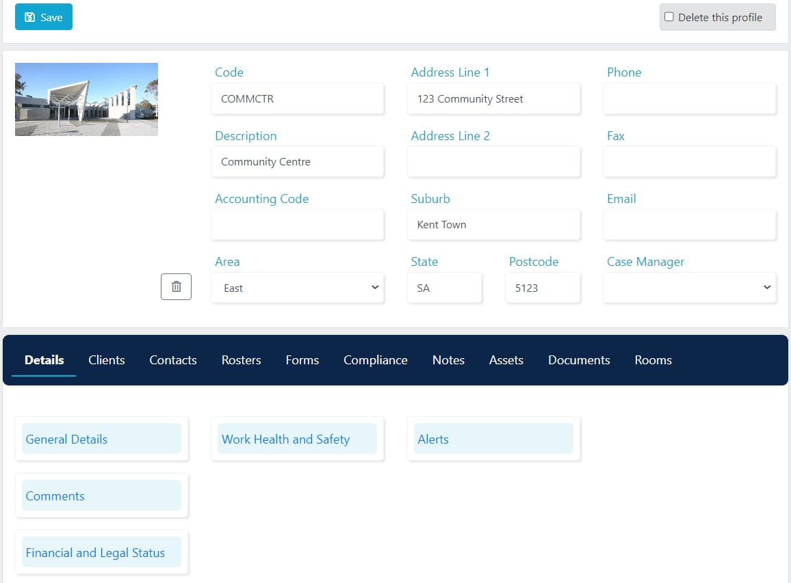This screenshot has height=583, width=791.
Task: Open the Rosters tab
Action: 241,360
